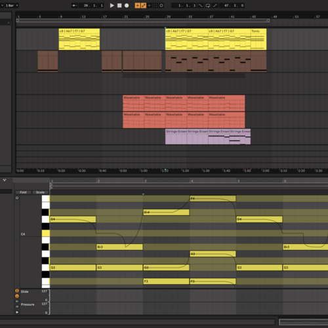This screenshot has height=328, width=328.
Task: Toggle the punch-in switch icon
Action: coord(201,5)
